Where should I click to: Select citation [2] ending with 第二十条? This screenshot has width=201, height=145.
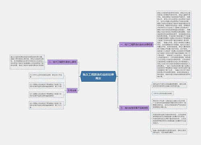click(x=46, y=85)
